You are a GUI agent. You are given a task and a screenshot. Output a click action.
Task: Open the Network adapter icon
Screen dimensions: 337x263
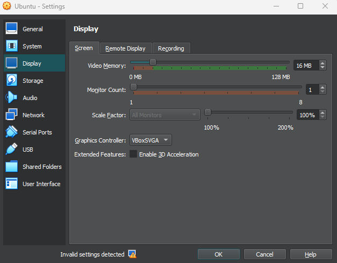click(12, 115)
